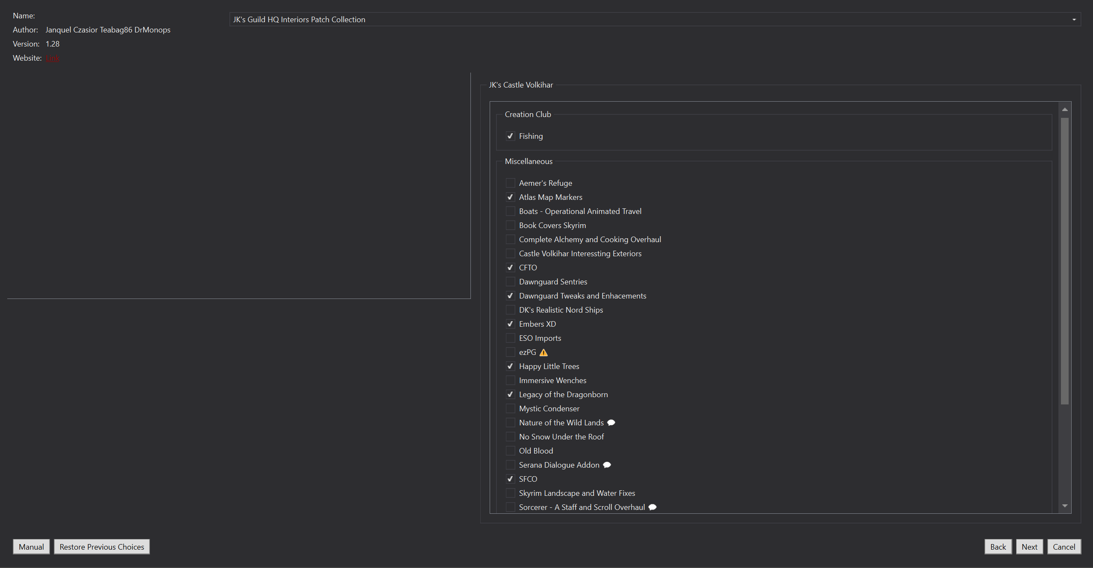Check Book Covers Skyrim option
Screen dimensions: 1093x568
click(510, 225)
